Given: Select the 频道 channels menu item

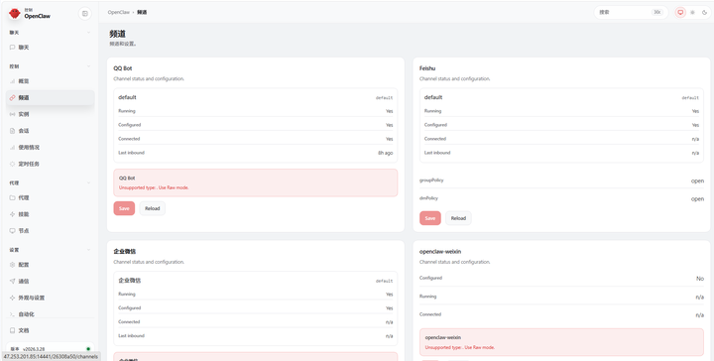Looking at the screenshot, I should click(x=51, y=98).
